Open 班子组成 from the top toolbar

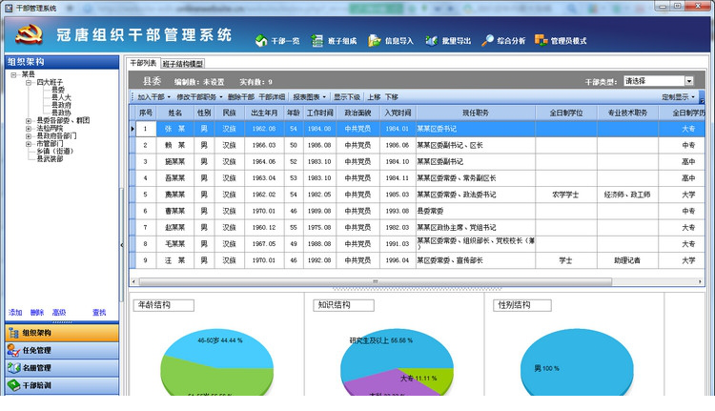(x=334, y=41)
